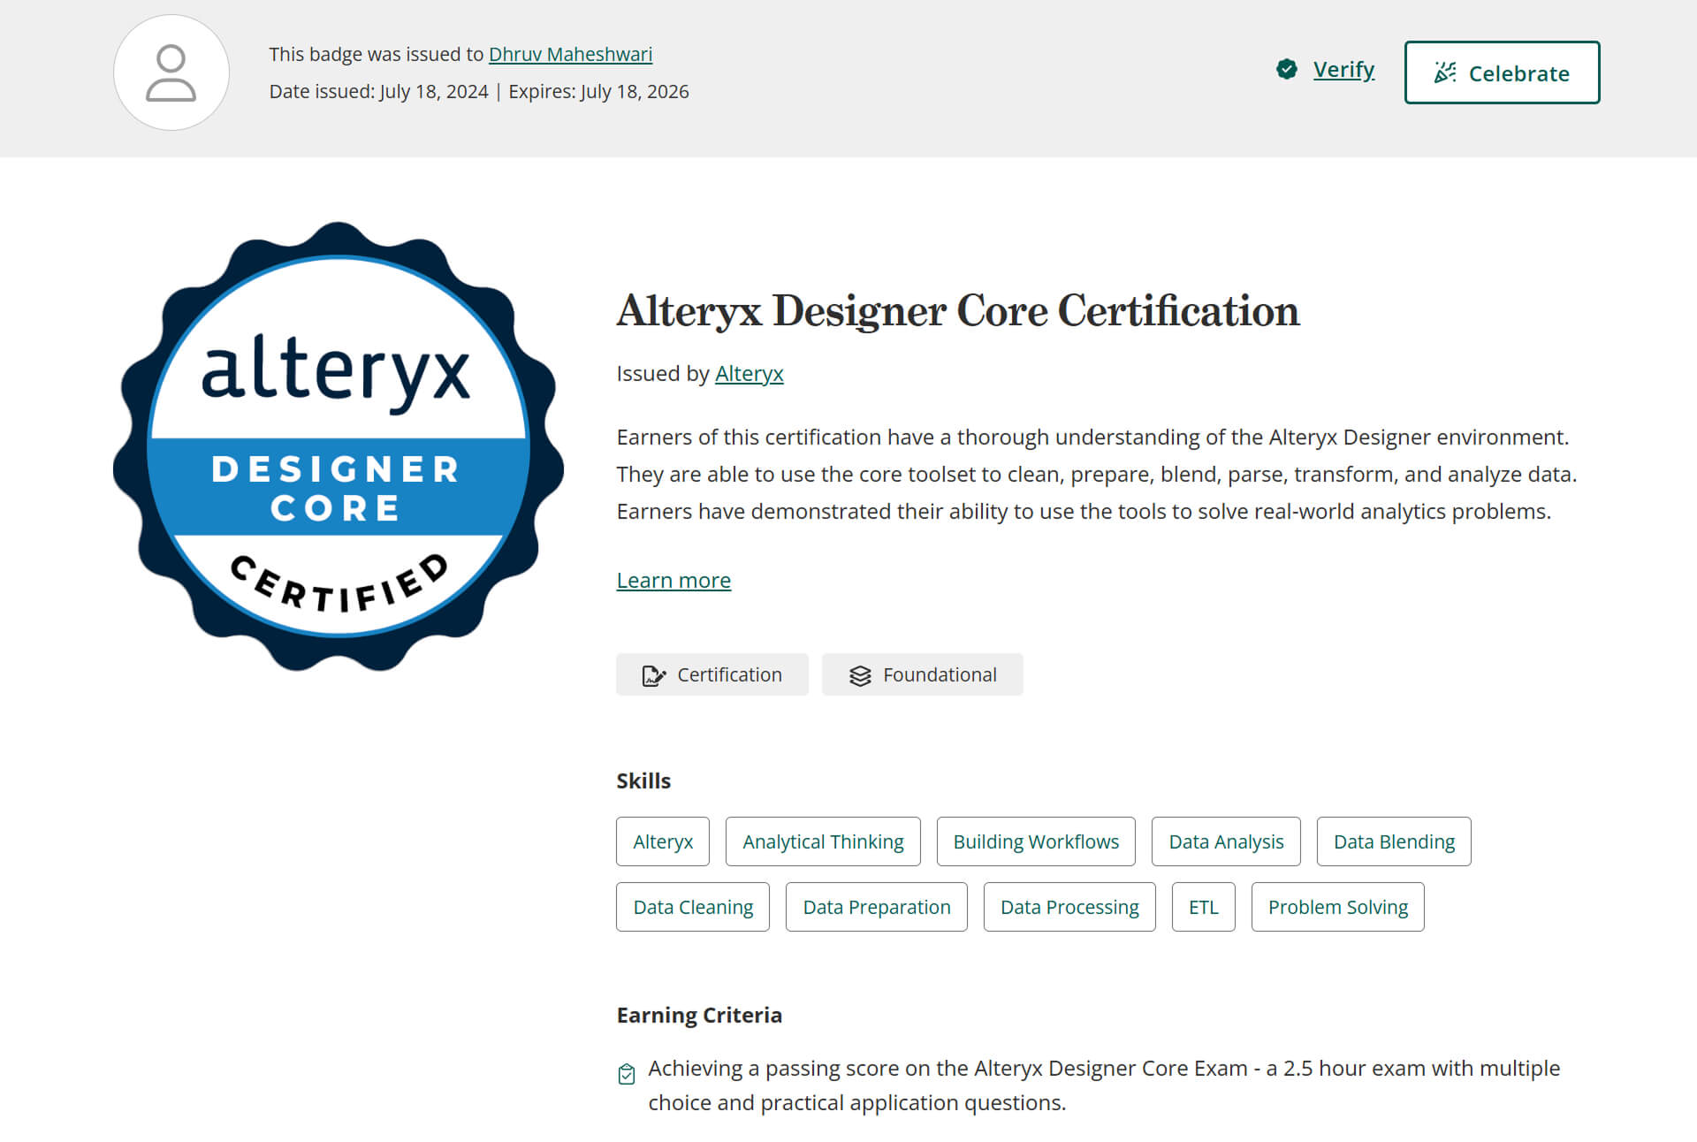
Task: Click the Building Workflows skill tag
Action: 1035,841
